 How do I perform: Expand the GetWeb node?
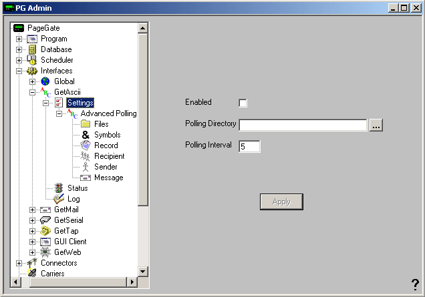click(x=32, y=252)
